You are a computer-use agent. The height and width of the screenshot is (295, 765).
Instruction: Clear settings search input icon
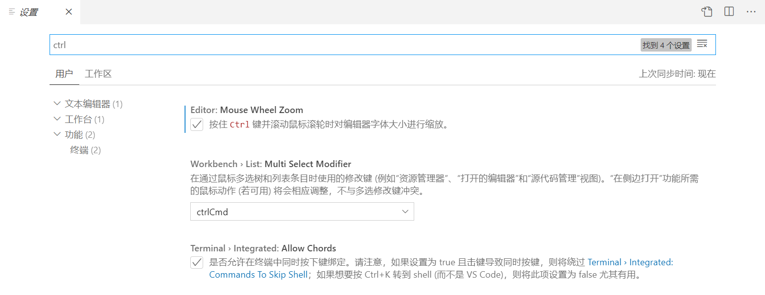[702, 45]
